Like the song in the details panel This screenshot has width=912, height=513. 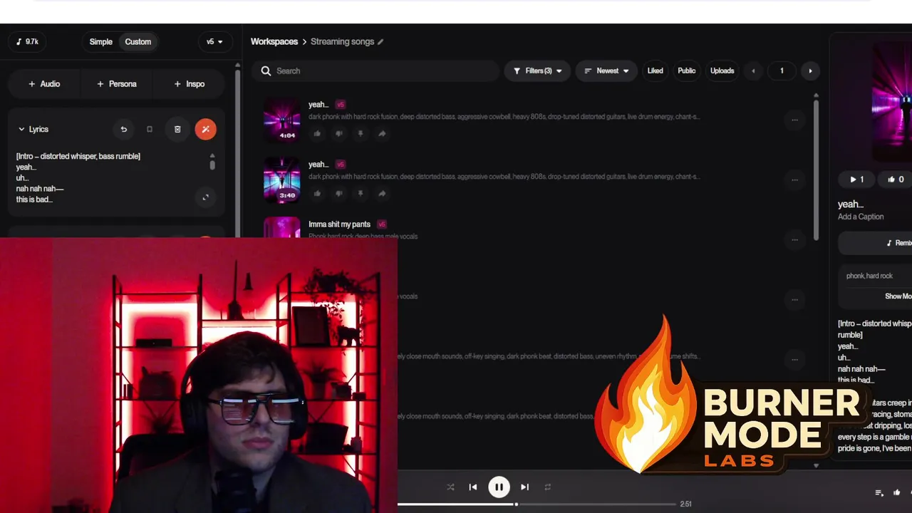tap(896, 180)
